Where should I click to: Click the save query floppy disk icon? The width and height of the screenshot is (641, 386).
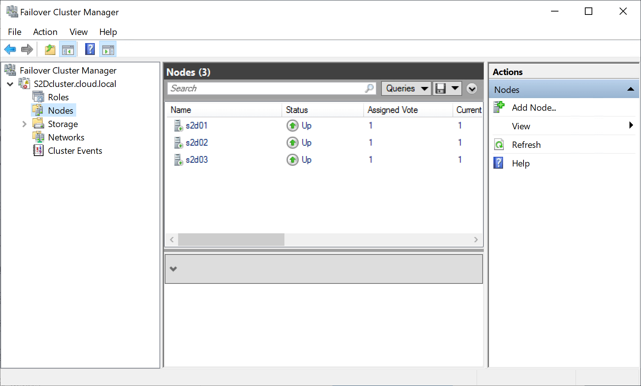click(x=441, y=88)
